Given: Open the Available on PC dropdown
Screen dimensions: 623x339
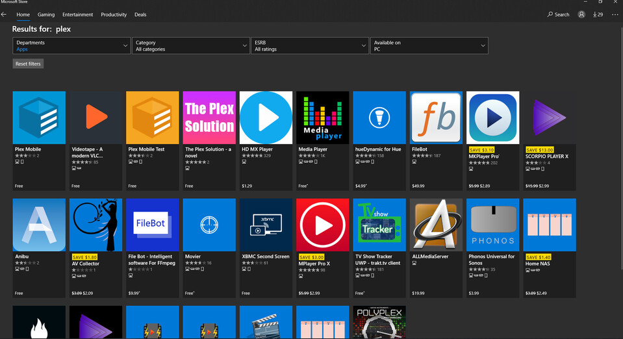Looking at the screenshot, I should (429, 45).
